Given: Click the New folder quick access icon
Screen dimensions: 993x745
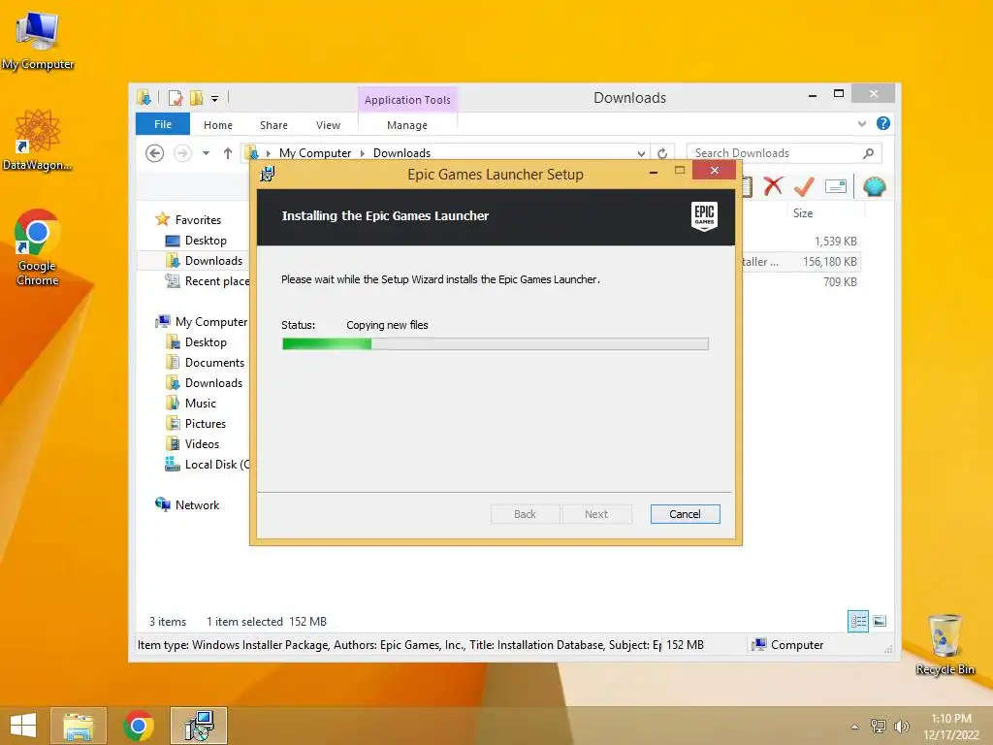Looking at the screenshot, I should tap(196, 98).
